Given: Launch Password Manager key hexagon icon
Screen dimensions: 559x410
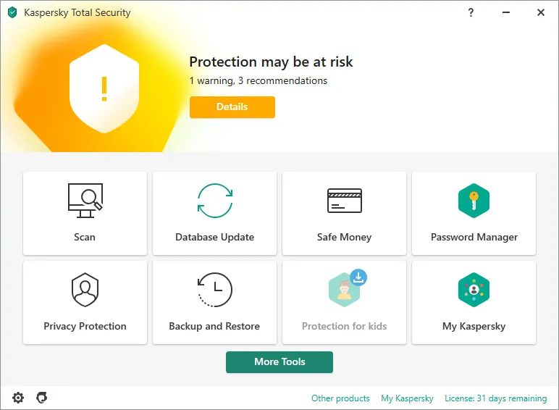Looking at the screenshot, I should (x=474, y=201).
